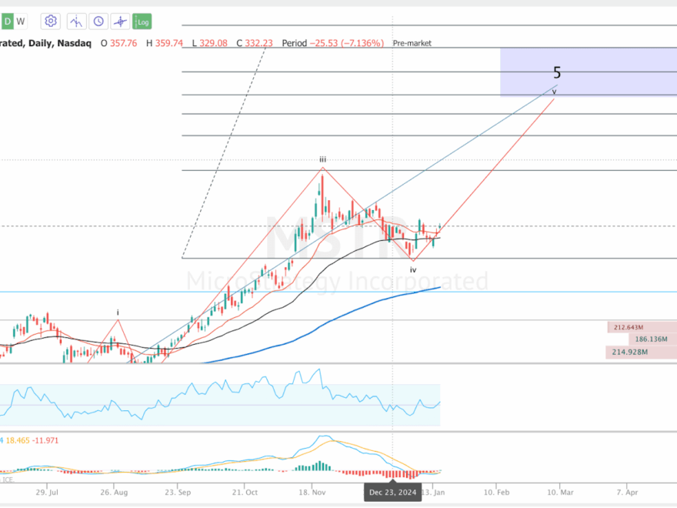Click the High value 359.74
Viewport: 677px width, 508px height.
(169, 43)
